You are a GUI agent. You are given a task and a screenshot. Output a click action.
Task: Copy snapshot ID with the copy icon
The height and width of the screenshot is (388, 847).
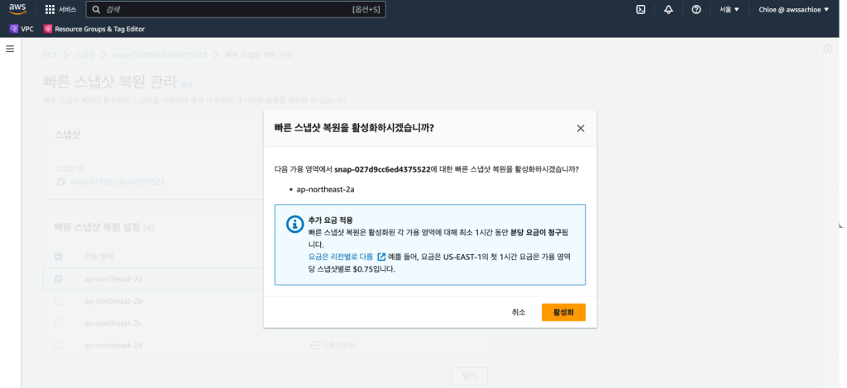pos(61,182)
